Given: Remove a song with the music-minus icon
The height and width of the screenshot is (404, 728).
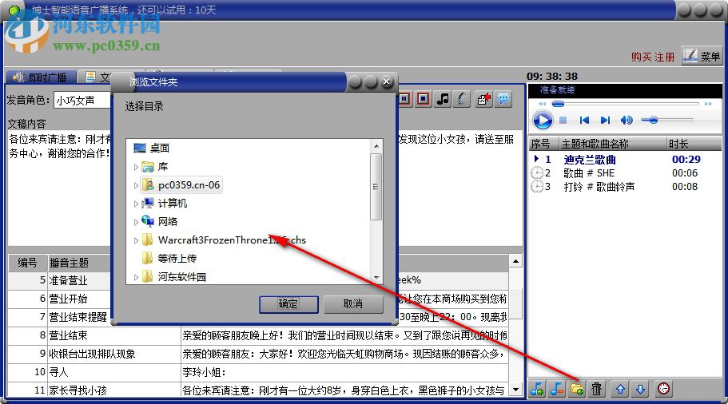Looking at the screenshot, I should tap(557, 389).
